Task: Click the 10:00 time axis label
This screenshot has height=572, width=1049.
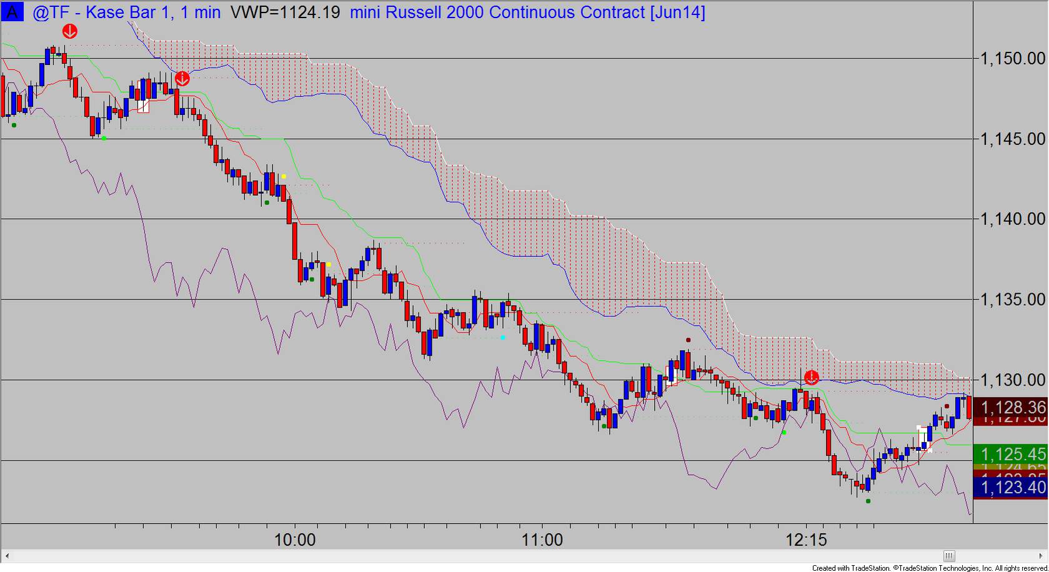Action: coord(296,539)
